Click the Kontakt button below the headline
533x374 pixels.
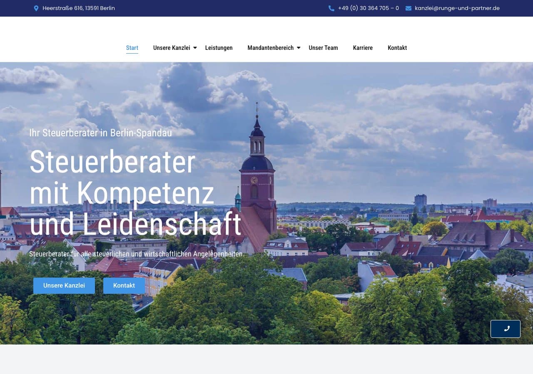(x=124, y=285)
